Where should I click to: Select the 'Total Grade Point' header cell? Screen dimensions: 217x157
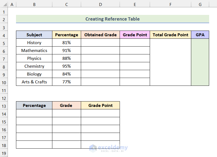(x=170, y=35)
